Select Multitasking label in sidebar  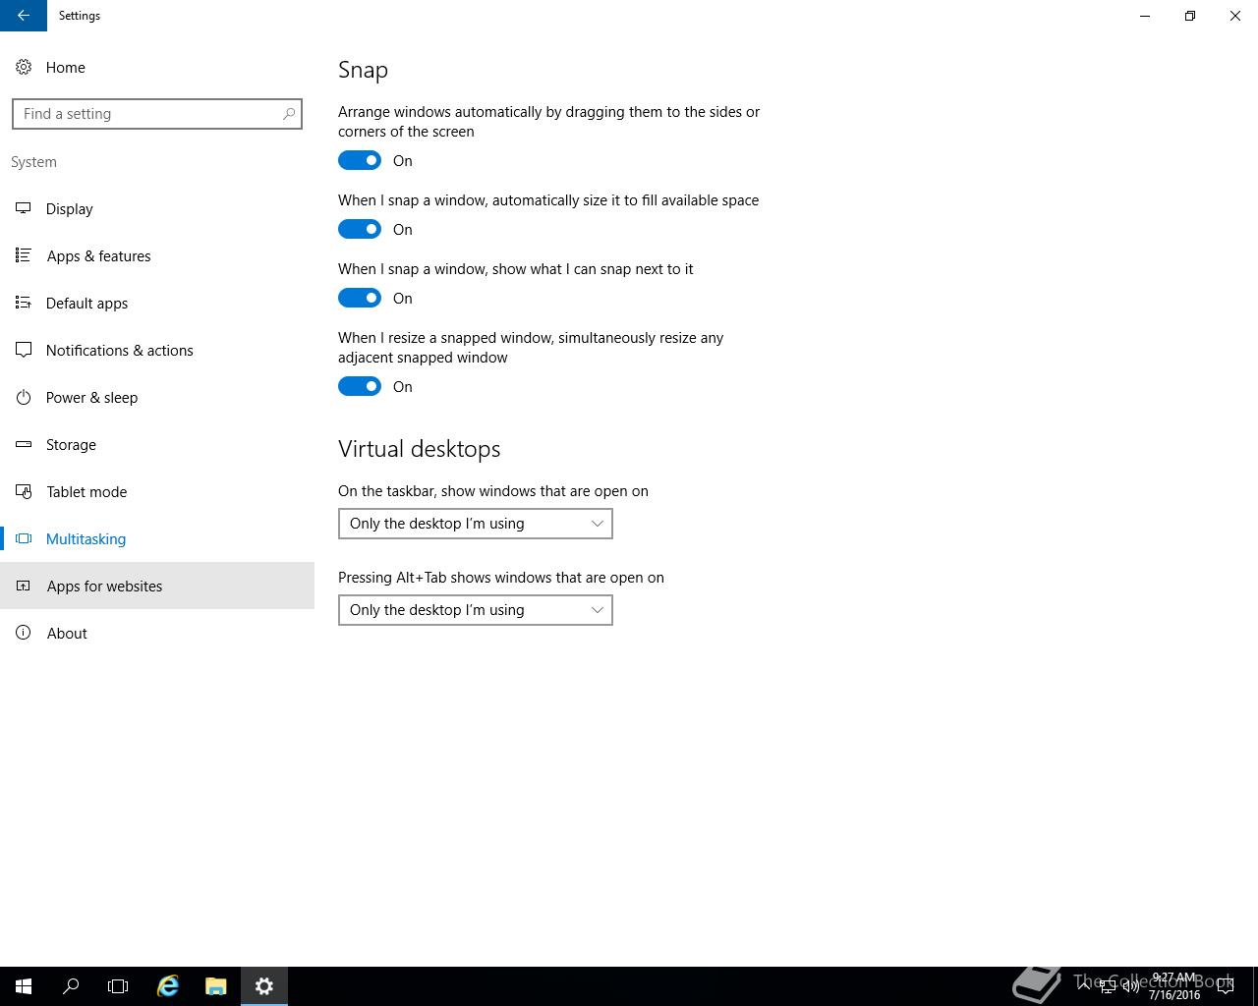click(86, 539)
